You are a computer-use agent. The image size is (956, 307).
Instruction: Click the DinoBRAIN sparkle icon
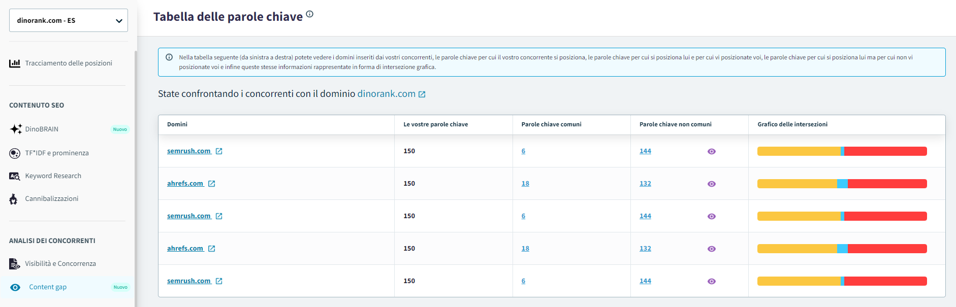click(x=15, y=129)
